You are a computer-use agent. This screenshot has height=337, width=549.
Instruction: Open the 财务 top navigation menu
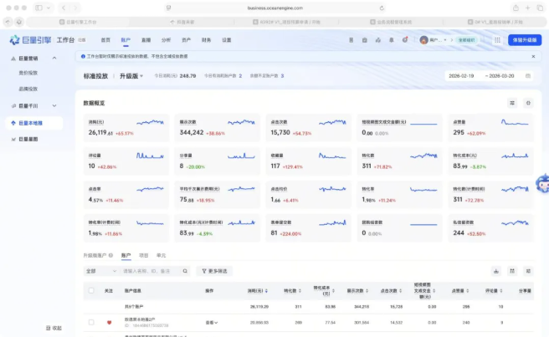pyautogui.click(x=206, y=39)
